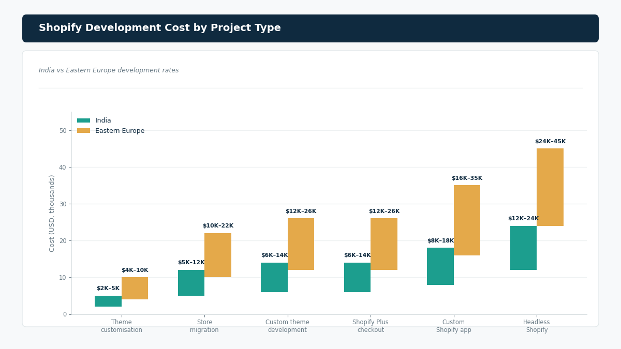Click the India bar for Custom Shopify app
Viewport: 621px width, 349px height.
[x=440, y=266]
